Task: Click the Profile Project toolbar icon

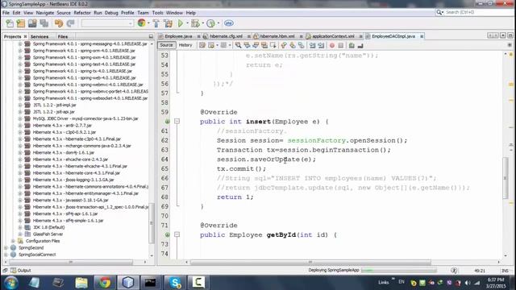Action: pos(210,23)
